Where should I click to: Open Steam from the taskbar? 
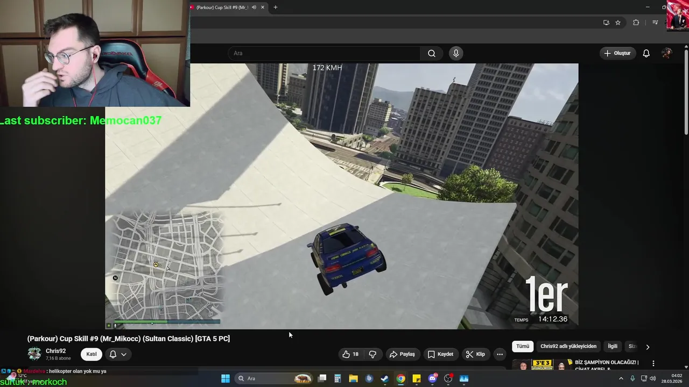coord(385,378)
